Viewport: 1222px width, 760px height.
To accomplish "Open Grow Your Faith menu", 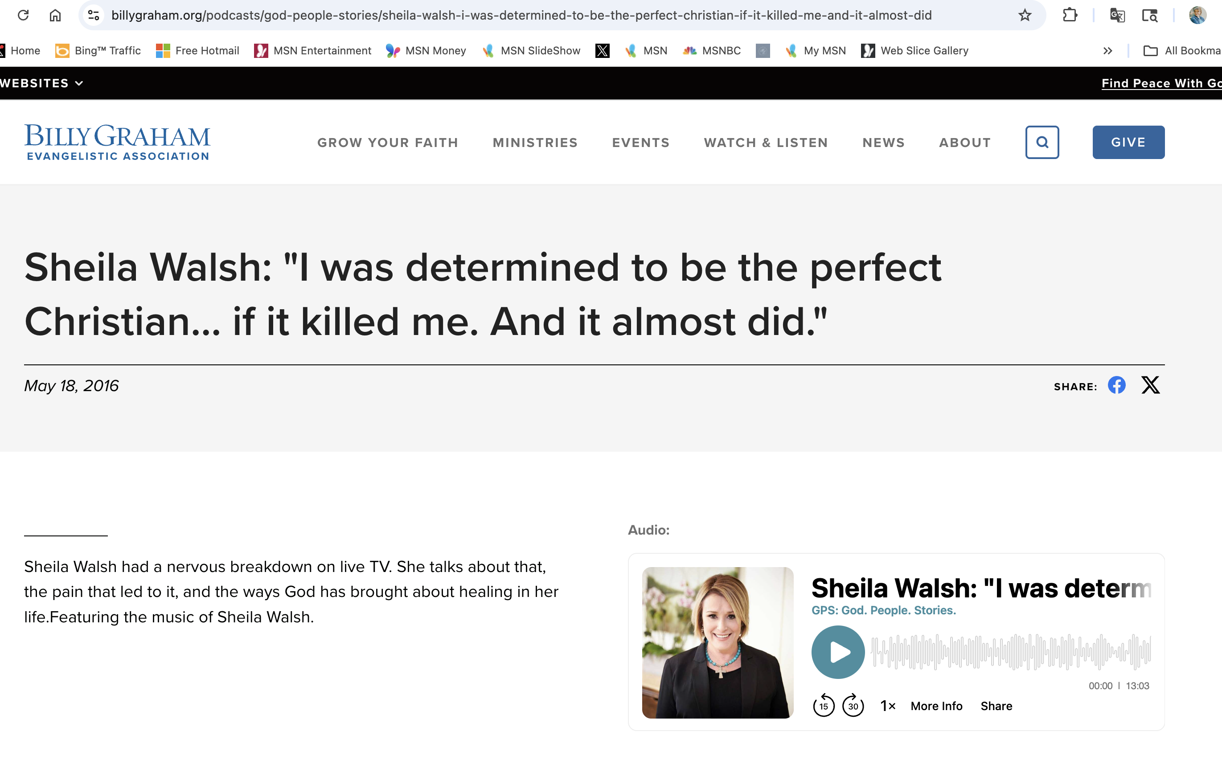I will pos(388,143).
